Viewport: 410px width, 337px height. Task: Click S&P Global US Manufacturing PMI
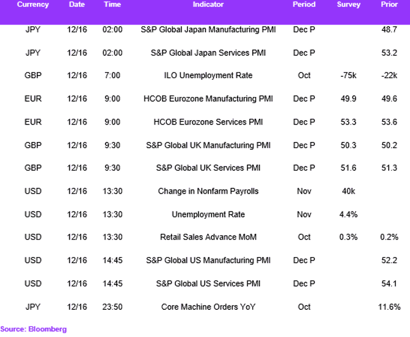208,260
